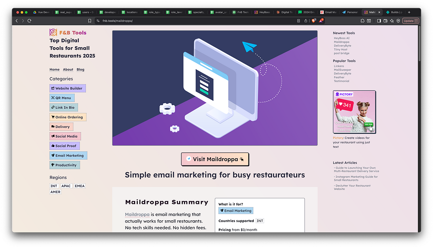Open the extensions puzzle icon
The height and width of the screenshot is (248, 433).
(362, 21)
